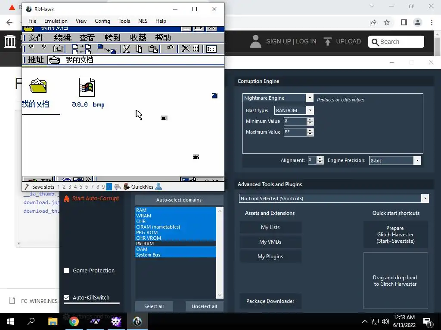Click the Internet Archive user silhouette icon
The height and width of the screenshot is (330, 441).
point(256,41)
